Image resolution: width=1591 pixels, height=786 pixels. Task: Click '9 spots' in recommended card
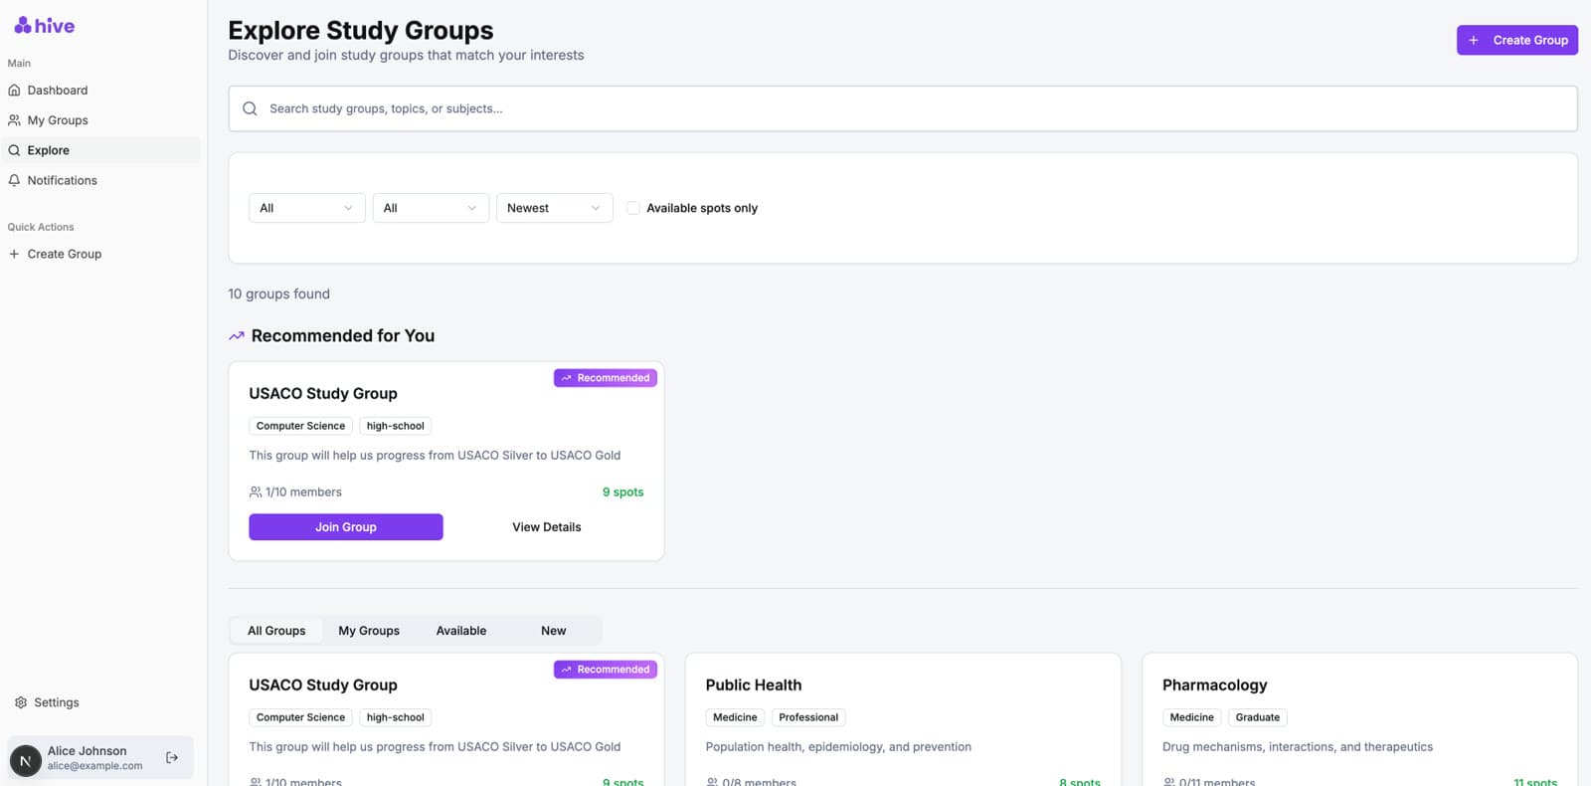point(623,492)
